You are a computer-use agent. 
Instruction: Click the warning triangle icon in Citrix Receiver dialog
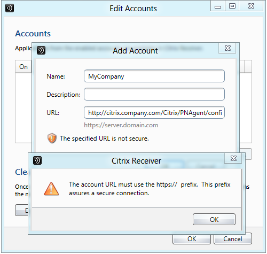[51, 189]
